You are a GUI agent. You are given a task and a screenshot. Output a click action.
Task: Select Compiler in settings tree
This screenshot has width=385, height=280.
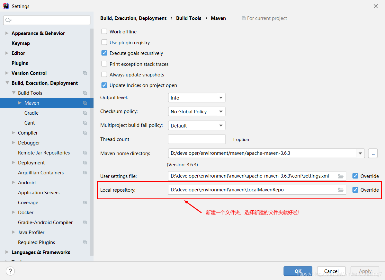28,133
